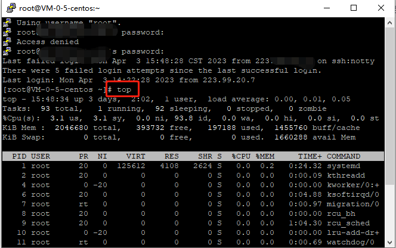Click the COMMAND column header
The height and width of the screenshot is (248, 396).
click(x=344, y=156)
